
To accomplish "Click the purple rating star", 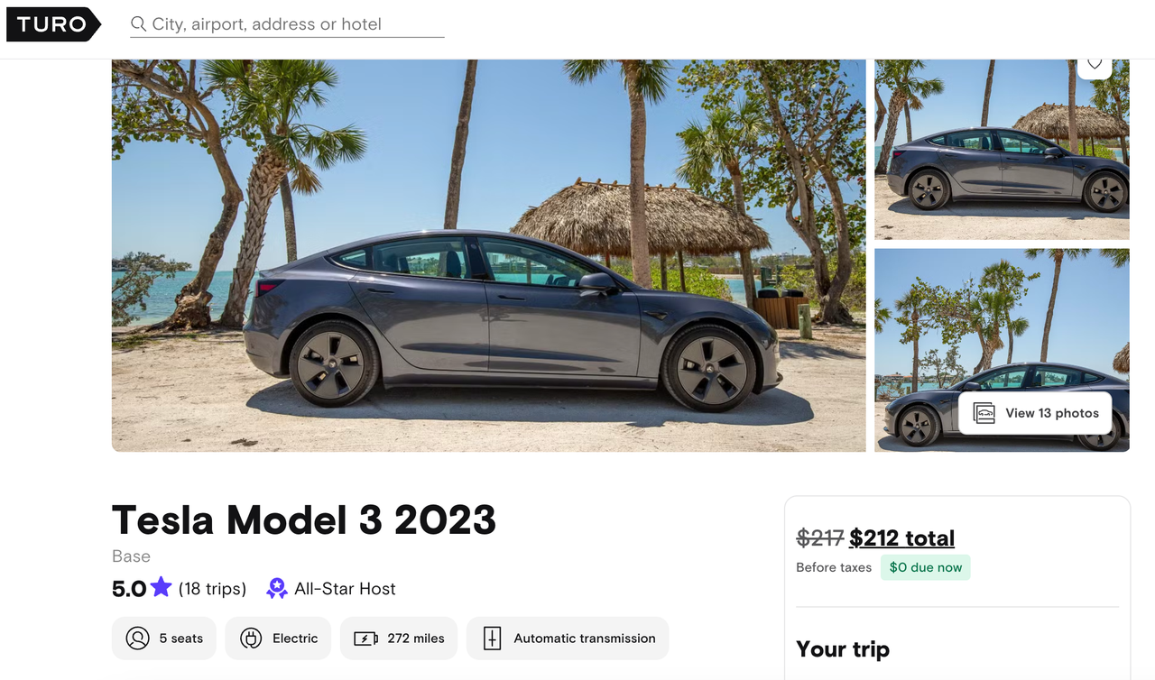I will pyautogui.click(x=162, y=588).
